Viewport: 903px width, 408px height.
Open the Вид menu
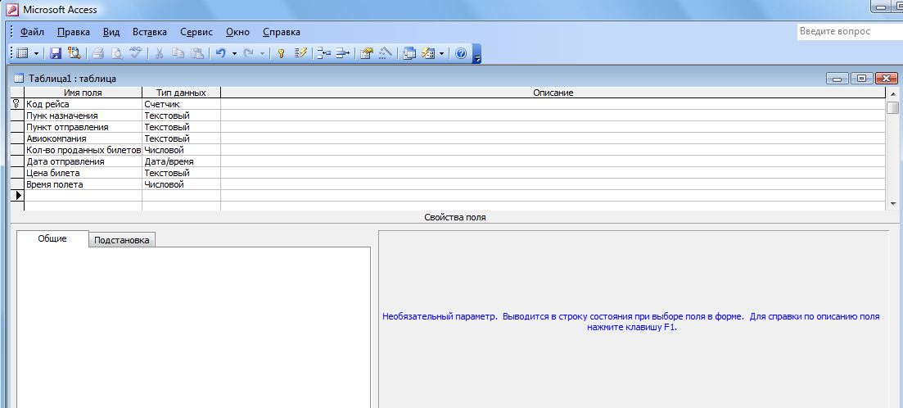[x=111, y=32]
